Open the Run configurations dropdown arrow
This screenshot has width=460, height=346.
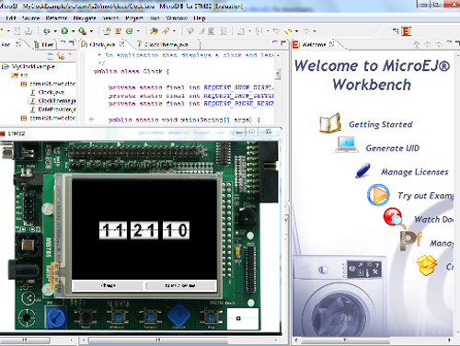point(73,31)
